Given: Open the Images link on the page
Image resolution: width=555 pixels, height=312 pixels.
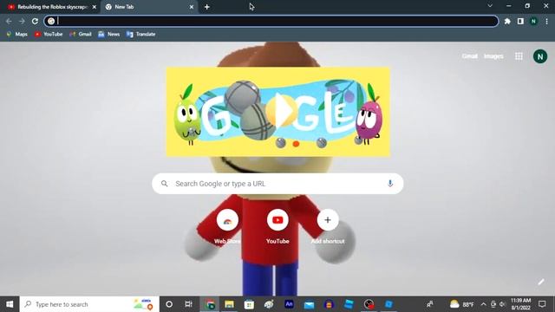Looking at the screenshot, I should [493, 56].
